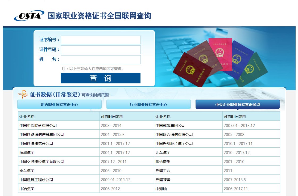Click into the 姓名 text box
This screenshot has height=196, width=298.
pyautogui.click(x=101, y=59)
